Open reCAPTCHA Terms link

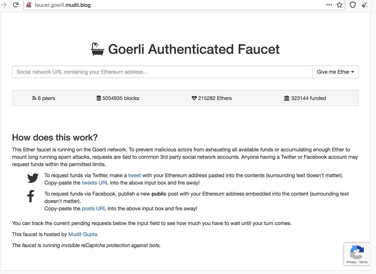(363, 262)
